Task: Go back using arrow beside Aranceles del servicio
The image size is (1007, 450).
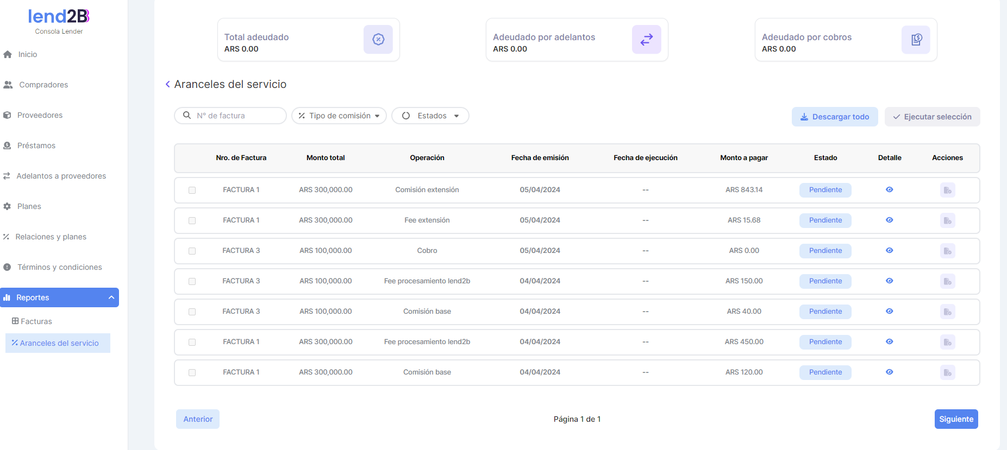Action: coord(168,84)
